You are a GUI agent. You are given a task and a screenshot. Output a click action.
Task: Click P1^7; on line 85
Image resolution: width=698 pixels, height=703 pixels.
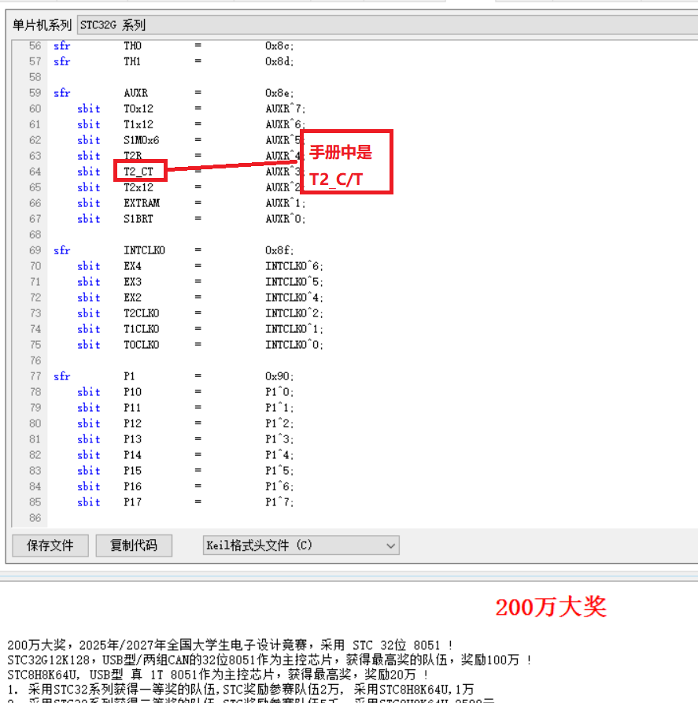(x=279, y=502)
